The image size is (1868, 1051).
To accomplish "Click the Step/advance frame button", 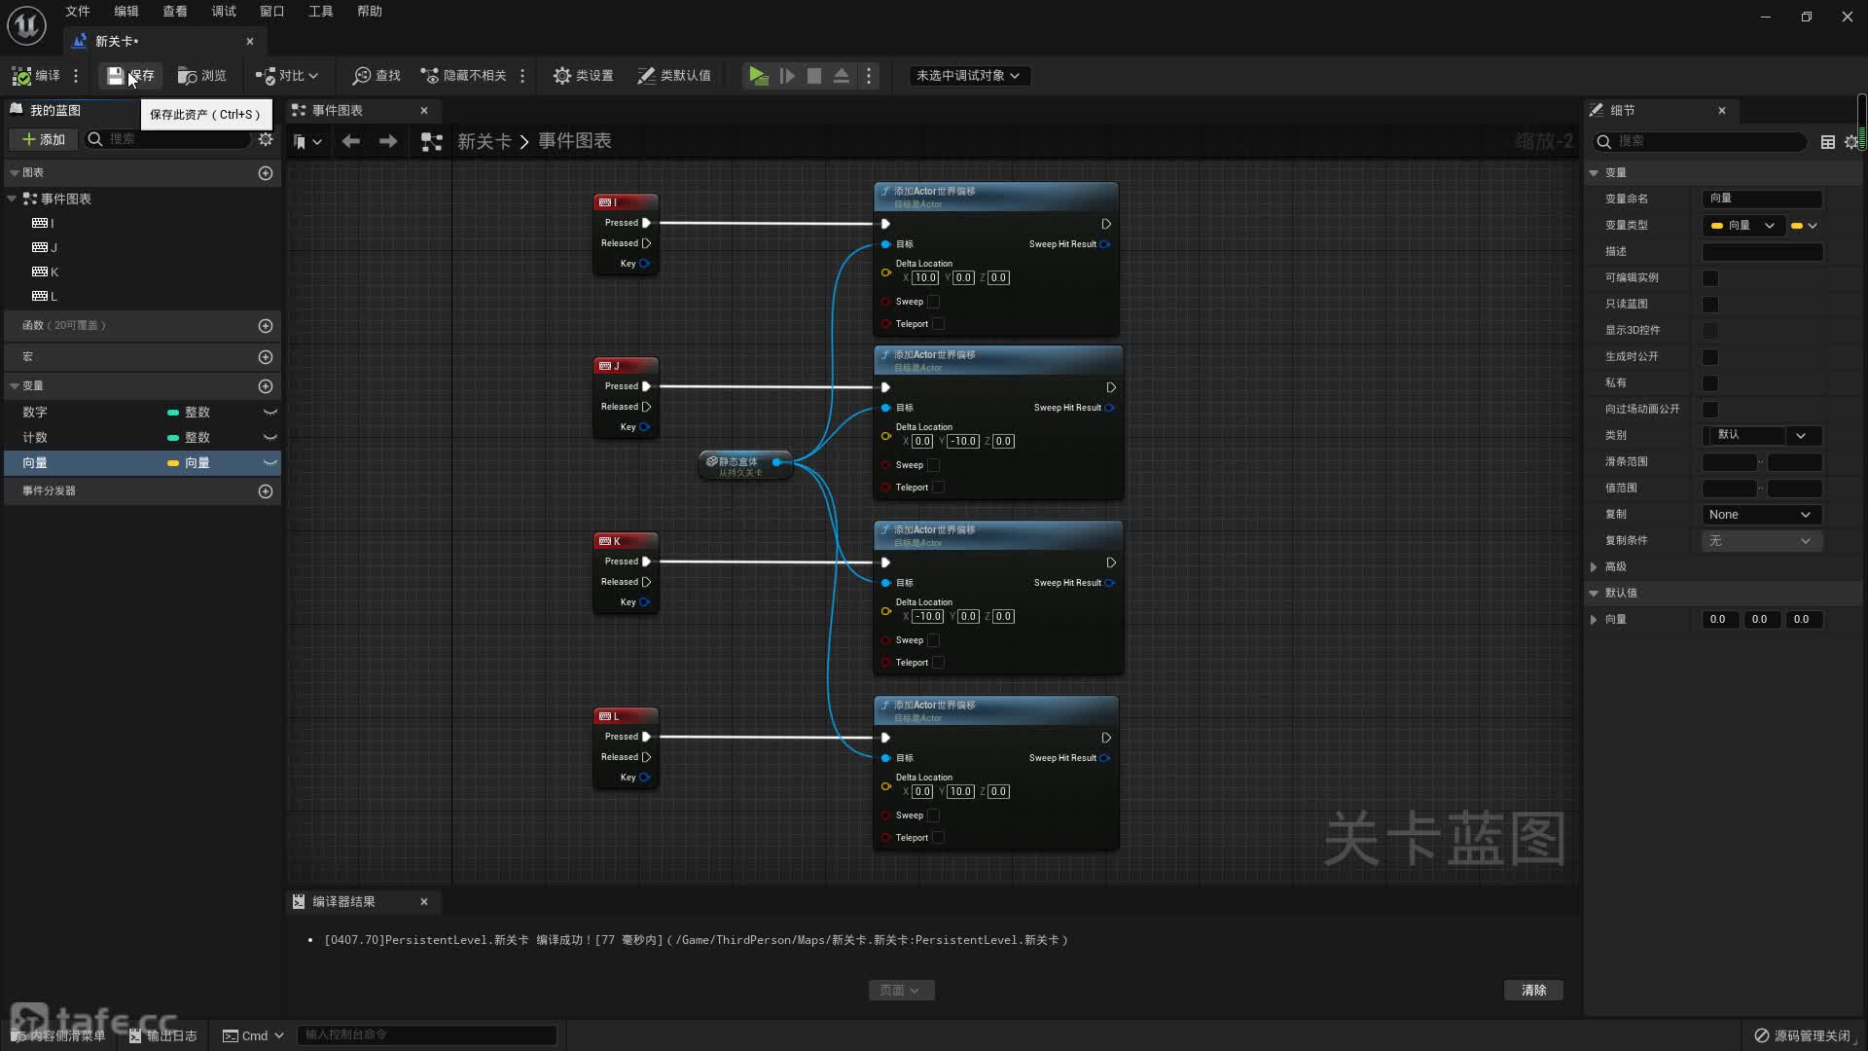I will click(x=787, y=76).
